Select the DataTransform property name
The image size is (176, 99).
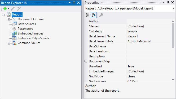point(99,51)
